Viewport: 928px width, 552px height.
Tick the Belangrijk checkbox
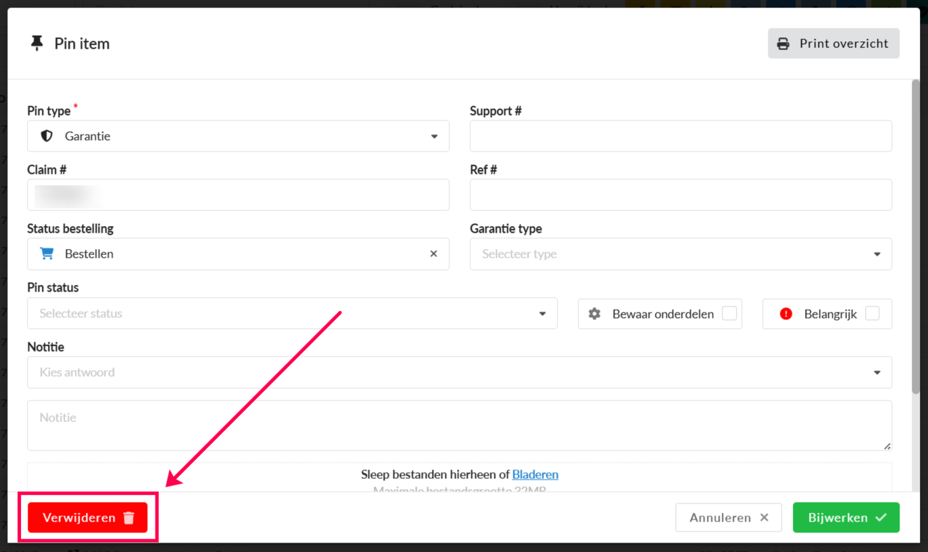point(873,313)
